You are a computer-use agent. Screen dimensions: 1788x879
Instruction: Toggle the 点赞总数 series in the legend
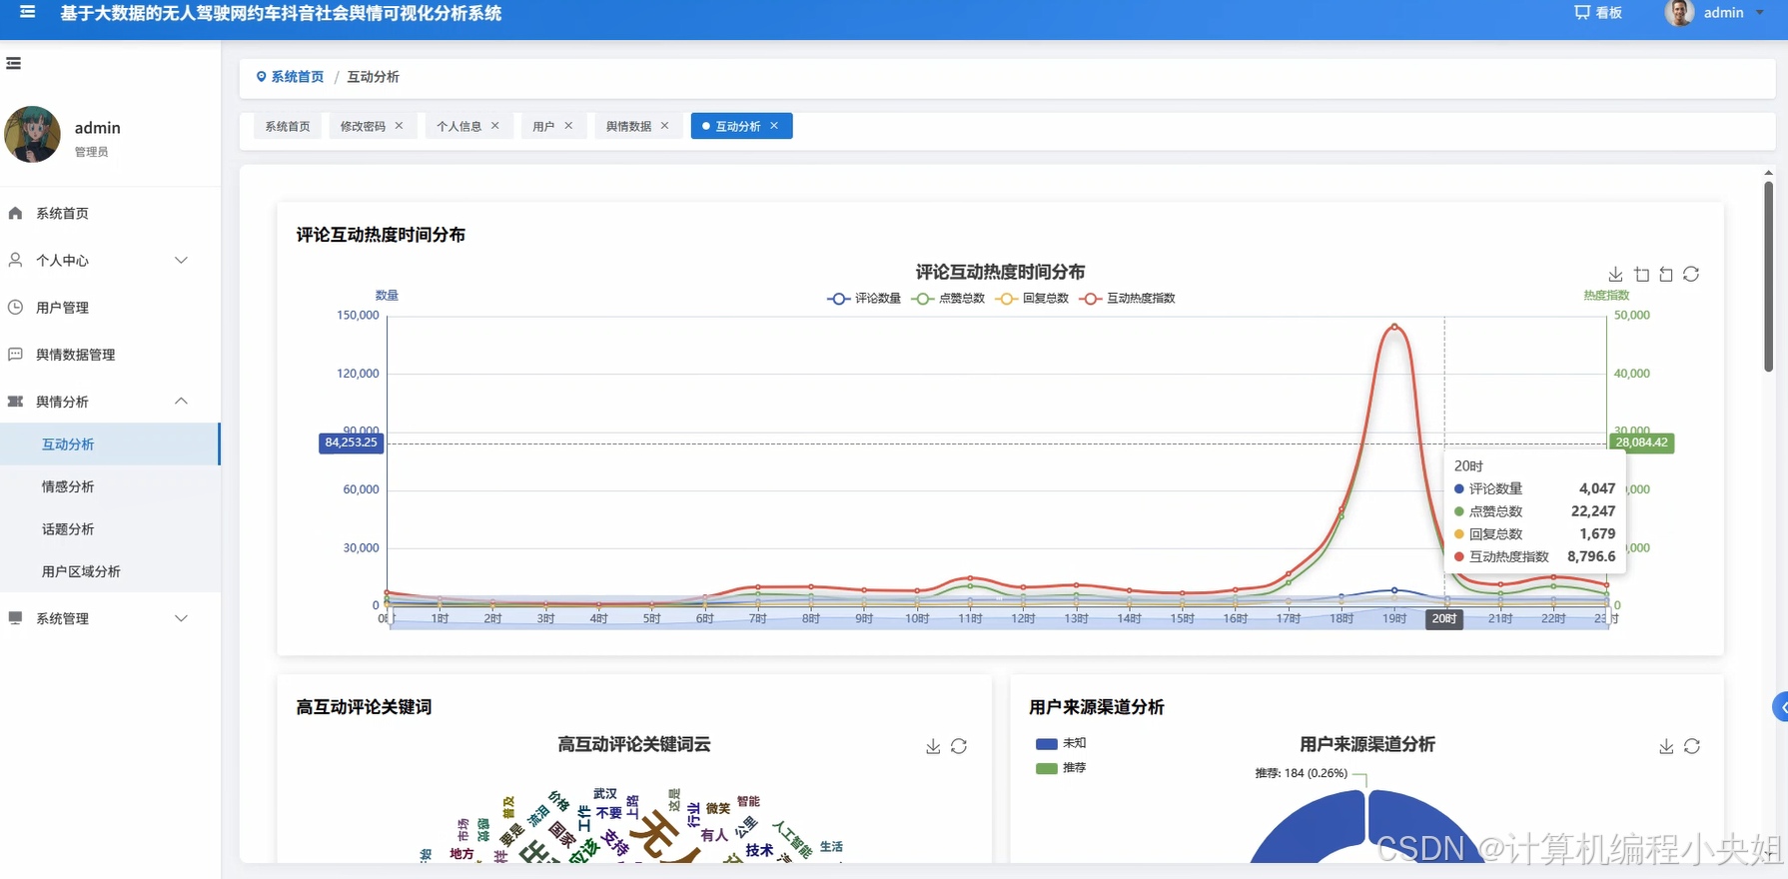[x=948, y=298]
